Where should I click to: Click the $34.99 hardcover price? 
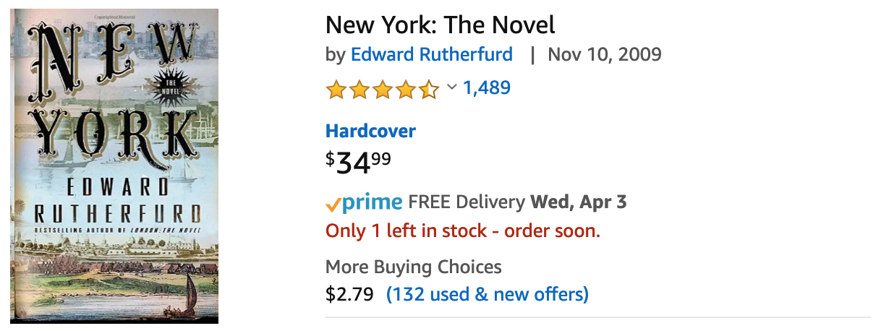(359, 163)
